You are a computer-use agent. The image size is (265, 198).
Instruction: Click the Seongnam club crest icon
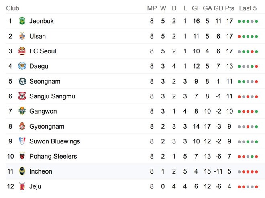(x=22, y=81)
